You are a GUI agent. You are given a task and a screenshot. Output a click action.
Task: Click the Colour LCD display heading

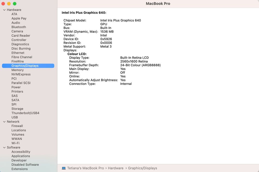click(x=77, y=54)
